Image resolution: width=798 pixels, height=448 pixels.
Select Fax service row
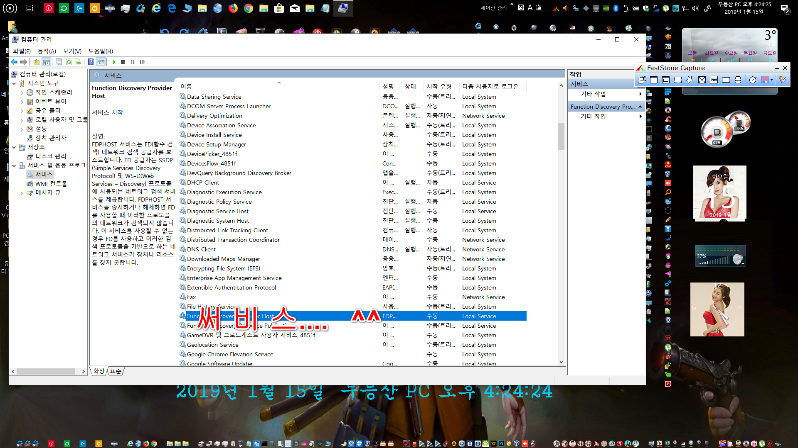click(x=352, y=297)
